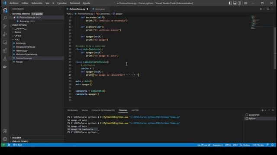Close the terminal panel
This screenshot has height=155, width=277.
pos(273,110)
